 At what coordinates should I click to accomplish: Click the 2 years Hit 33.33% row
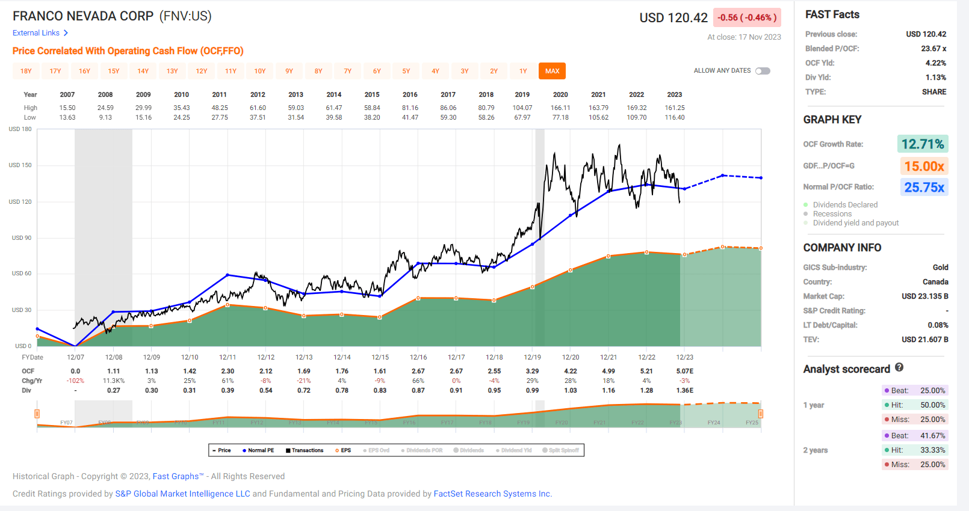point(915,450)
